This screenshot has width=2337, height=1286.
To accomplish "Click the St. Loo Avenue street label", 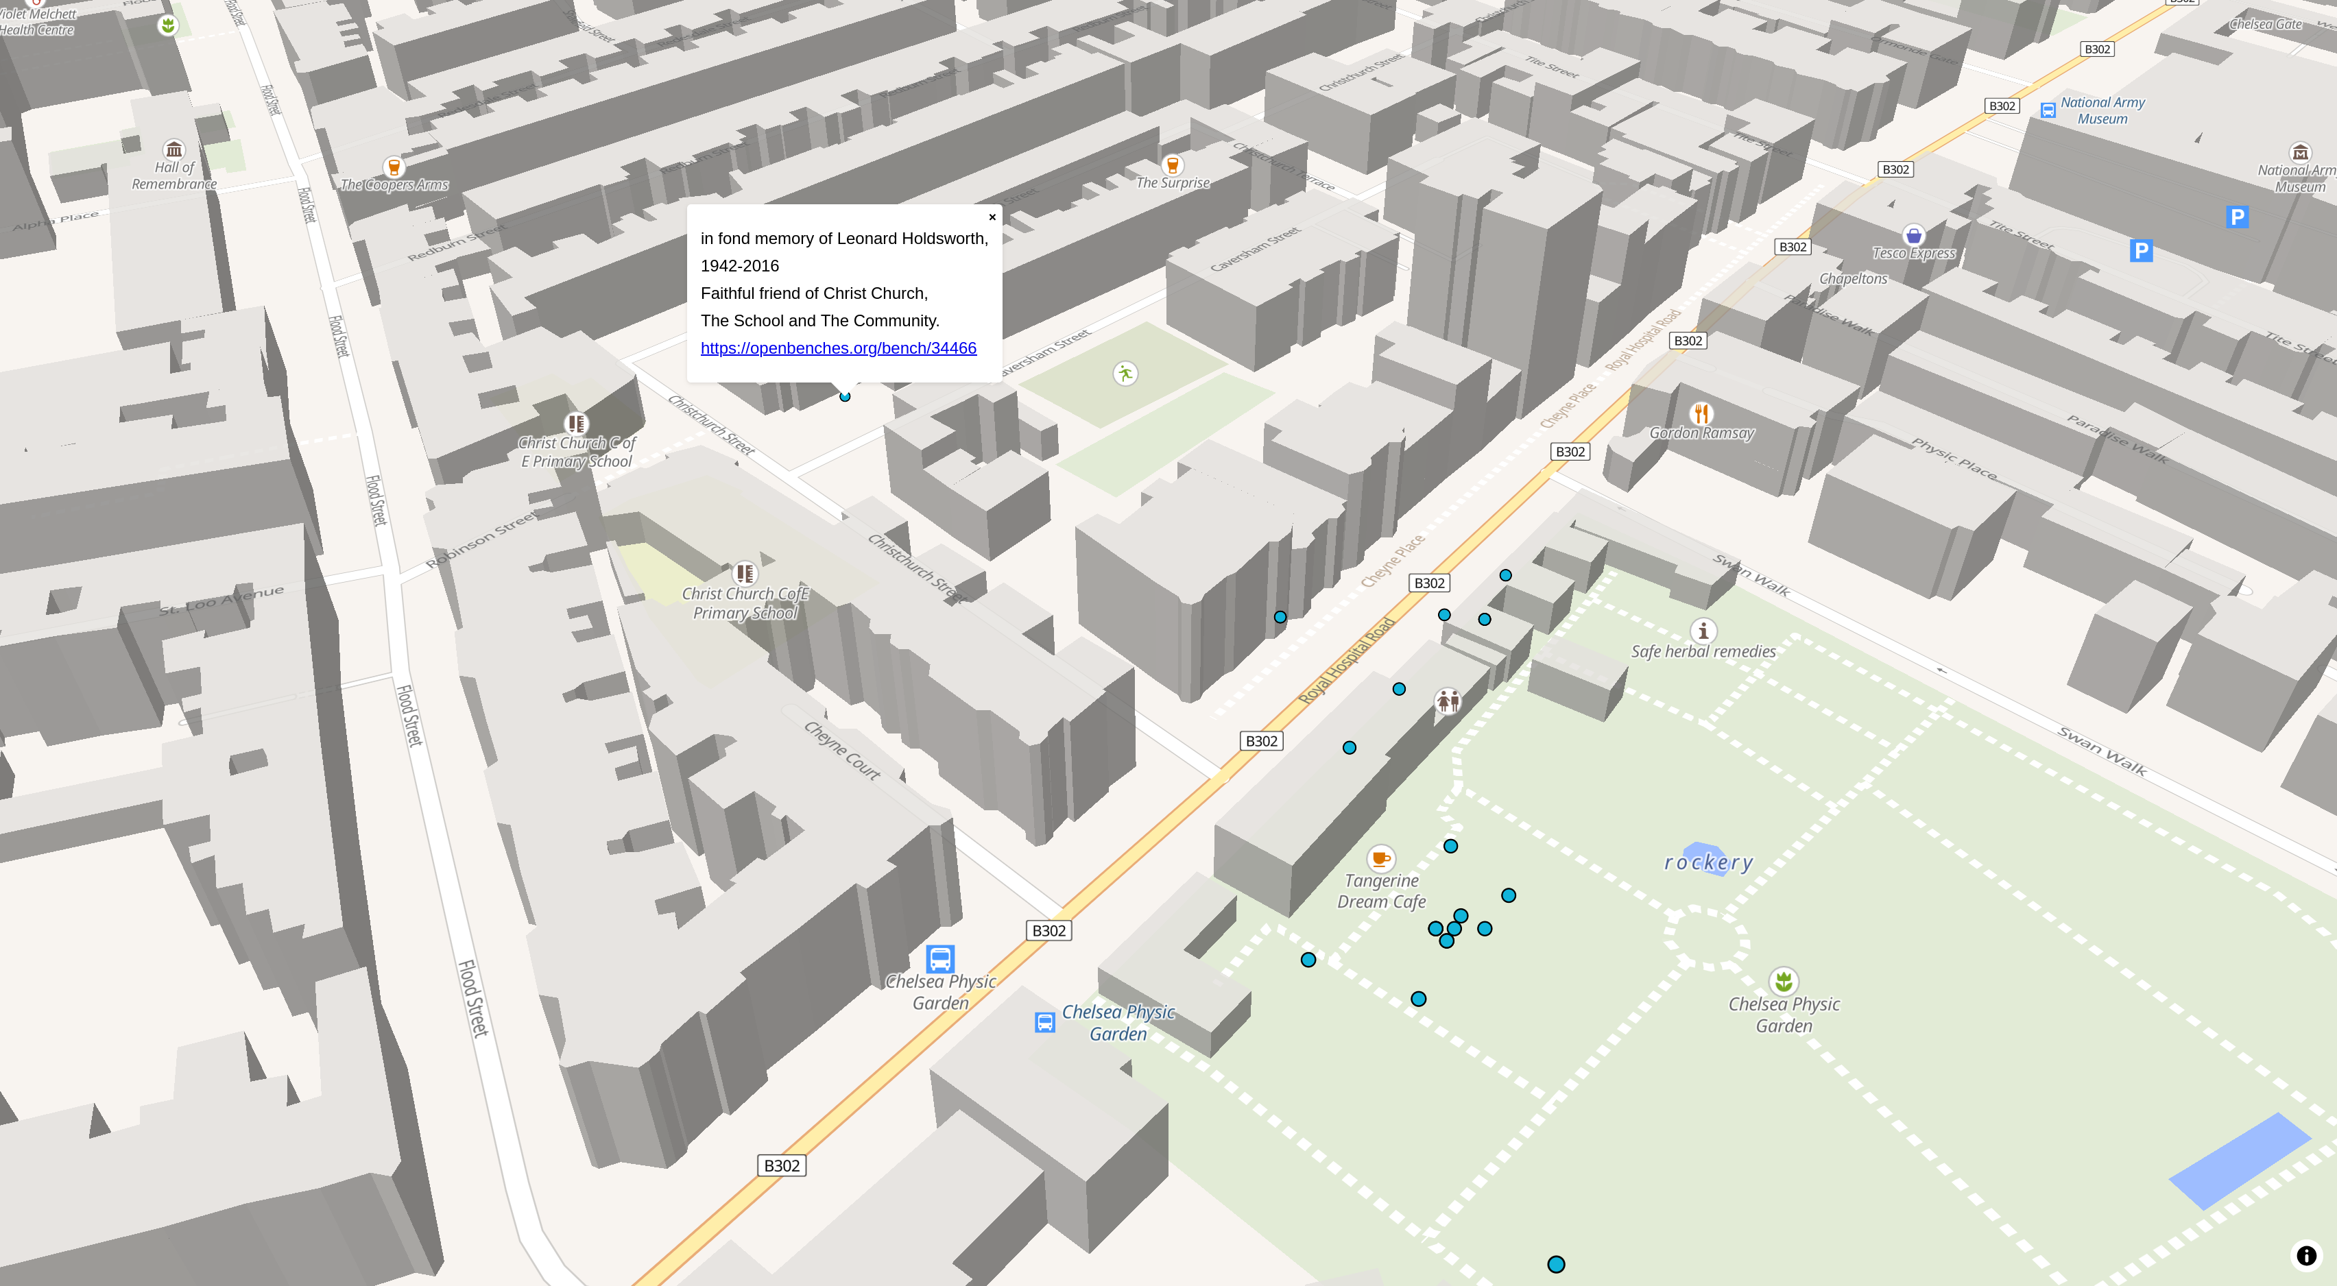I will (221, 600).
